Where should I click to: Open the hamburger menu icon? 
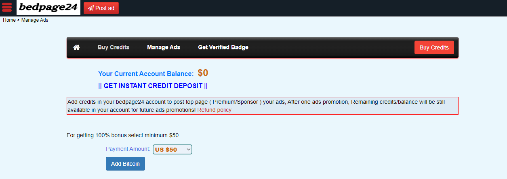click(x=7, y=7)
